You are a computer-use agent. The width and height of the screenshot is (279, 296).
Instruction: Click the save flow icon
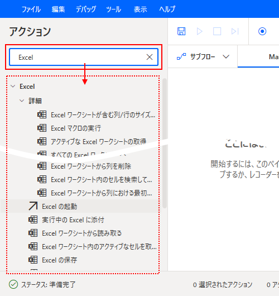[x=181, y=31]
